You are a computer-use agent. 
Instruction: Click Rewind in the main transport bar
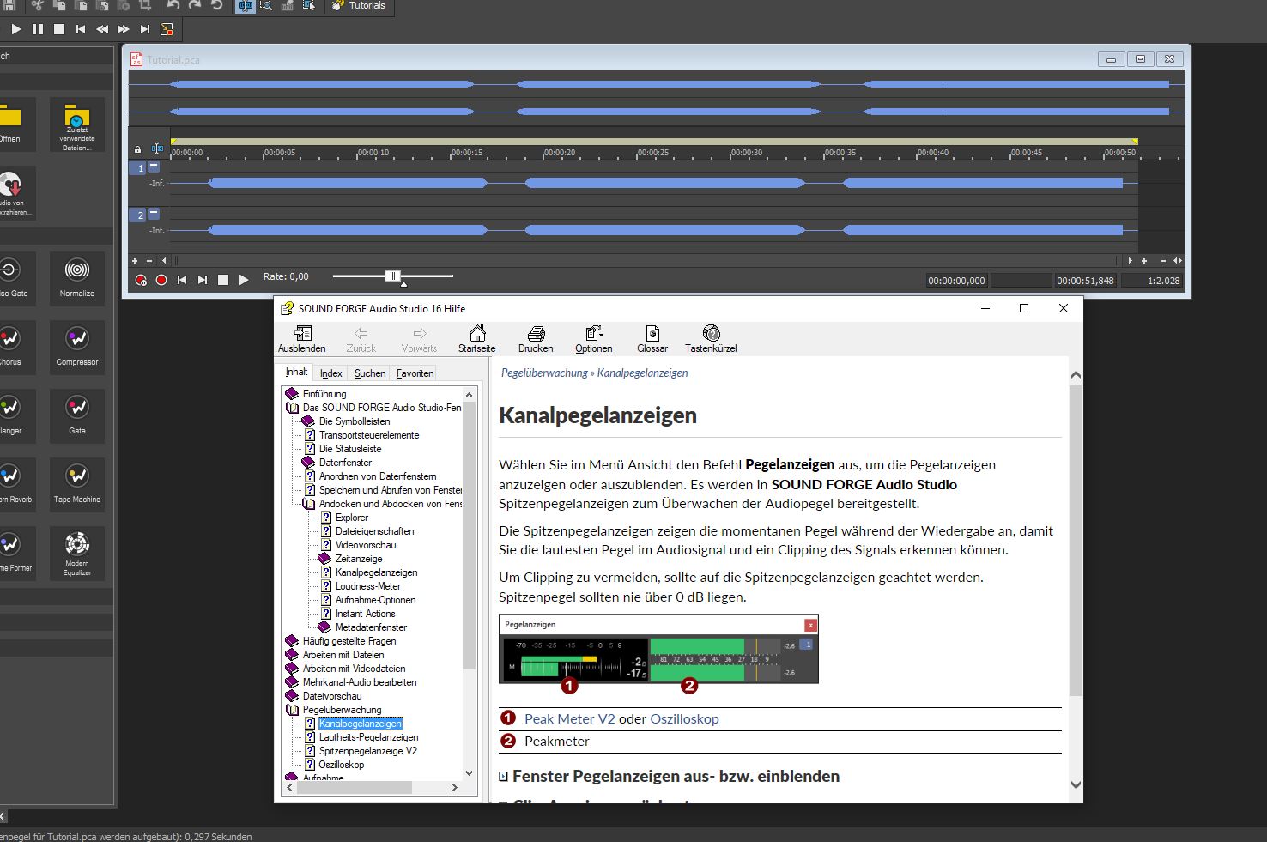point(102,29)
